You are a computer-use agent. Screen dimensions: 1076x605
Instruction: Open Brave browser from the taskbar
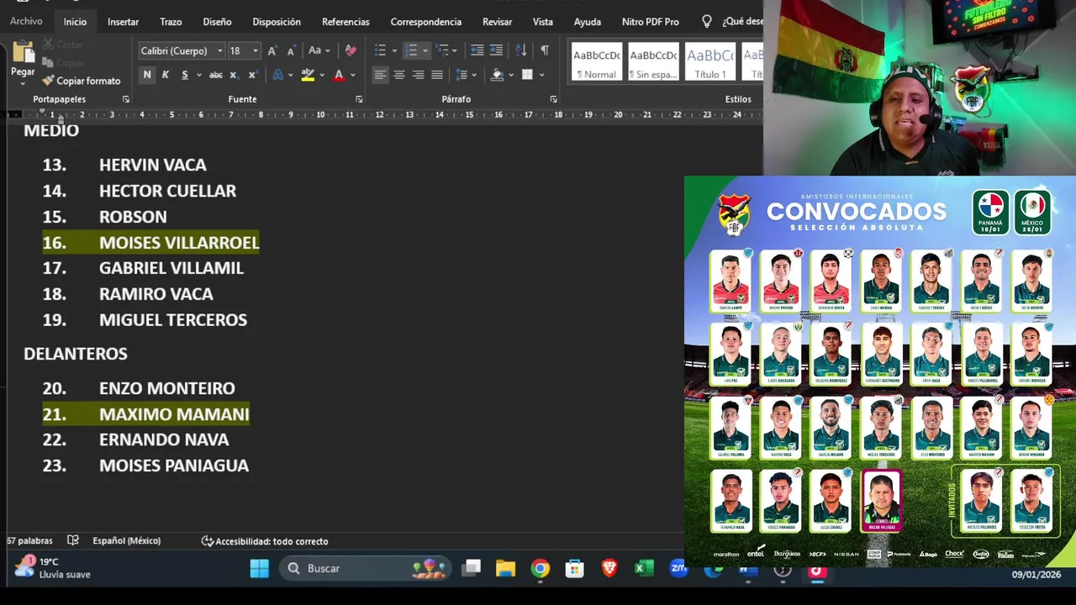point(609,569)
